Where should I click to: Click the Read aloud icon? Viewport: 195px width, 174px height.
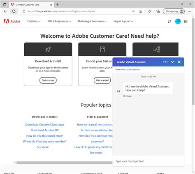(133, 11)
